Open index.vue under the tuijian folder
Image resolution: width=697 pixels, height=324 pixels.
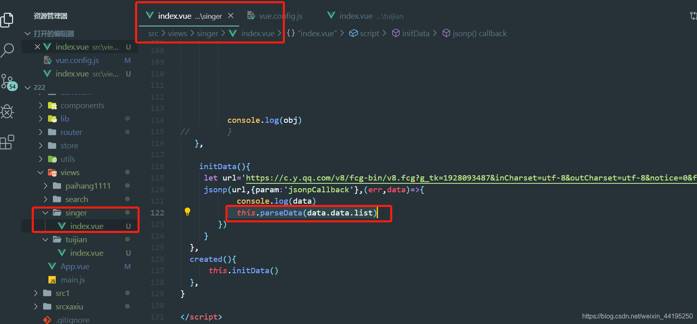click(87, 253)
